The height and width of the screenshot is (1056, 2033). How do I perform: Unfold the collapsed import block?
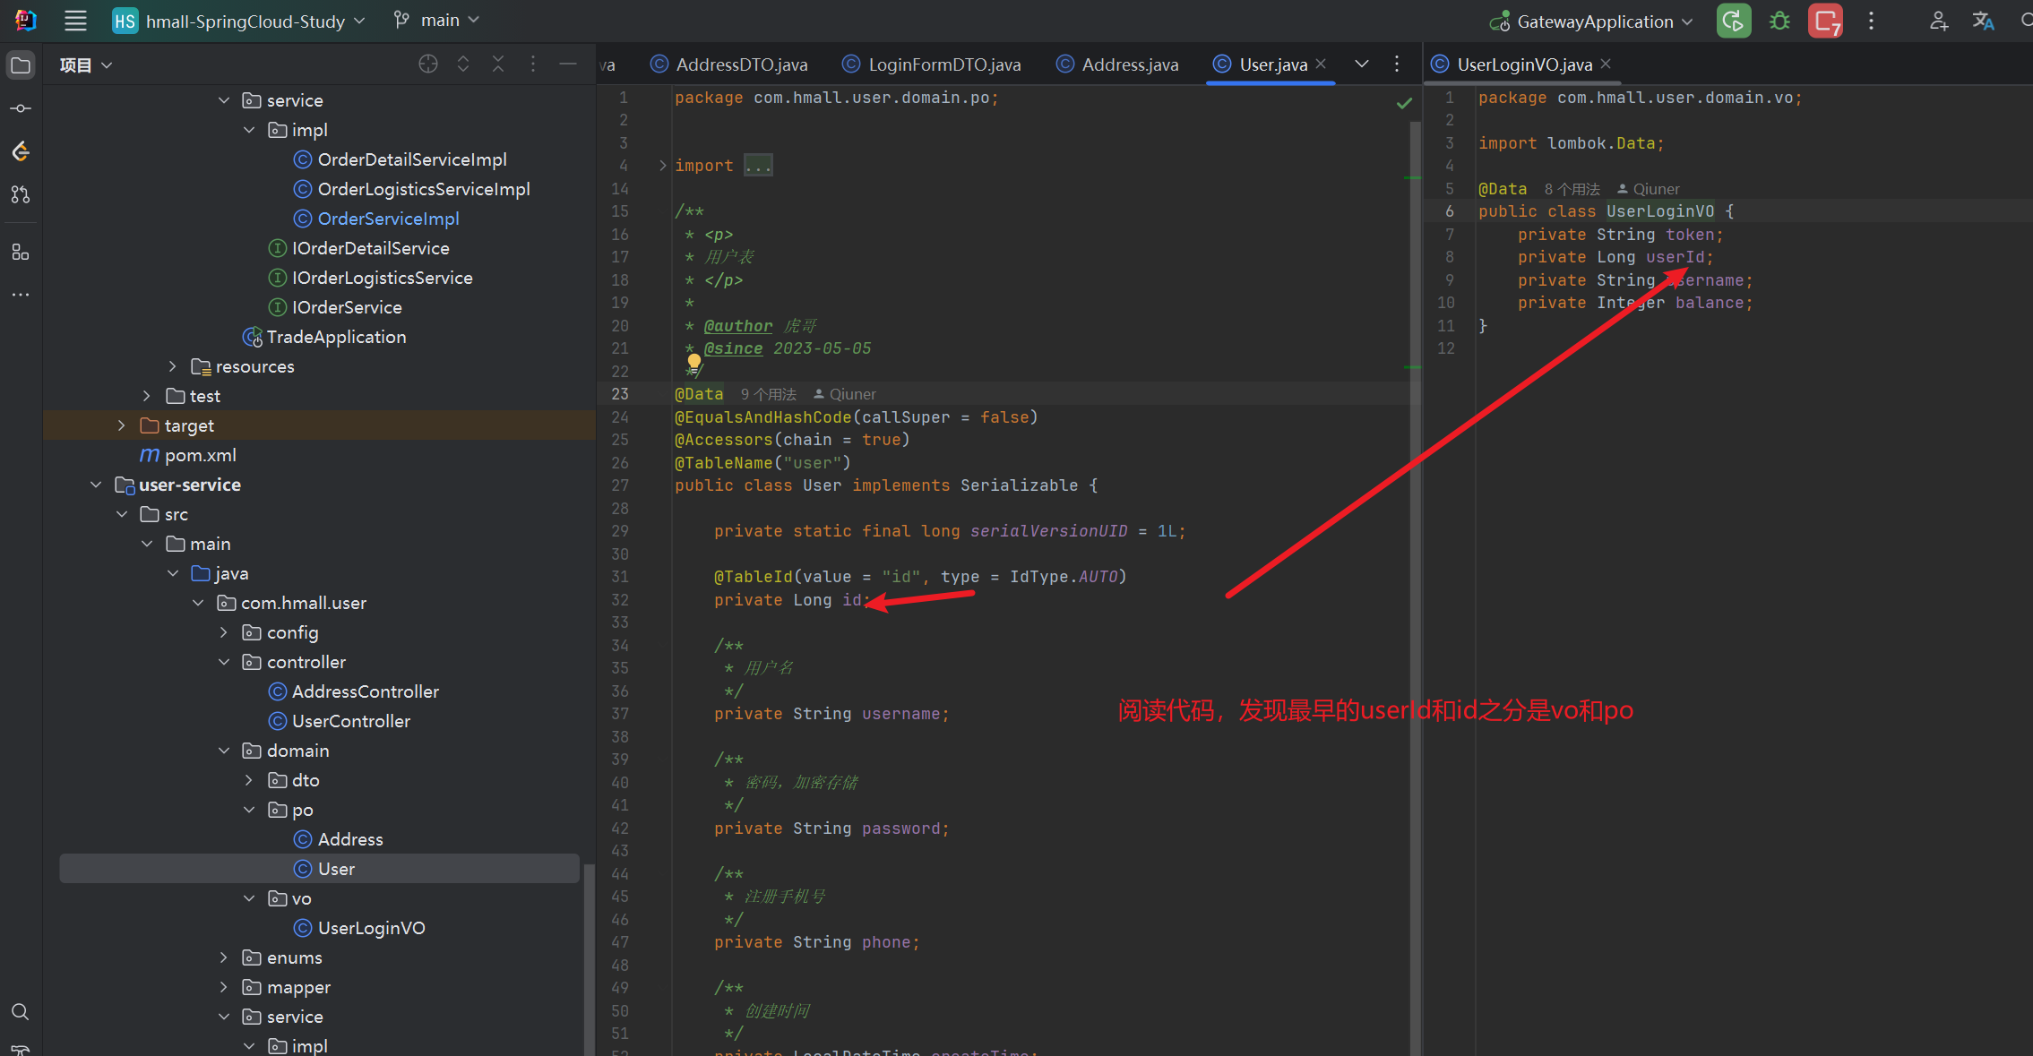coord(662,166)
